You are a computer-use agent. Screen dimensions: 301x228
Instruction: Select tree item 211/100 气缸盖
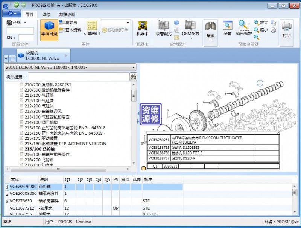pos(39,95)
